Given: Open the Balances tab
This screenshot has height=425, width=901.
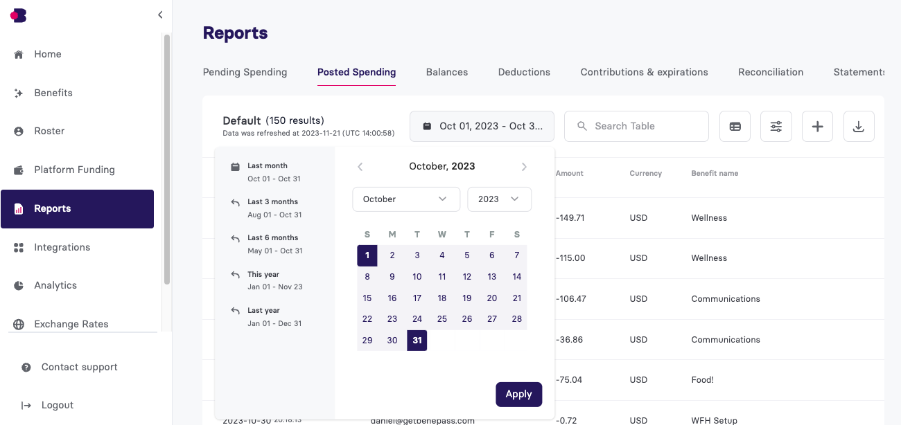Looking at the screenshot, I should 447,72.
